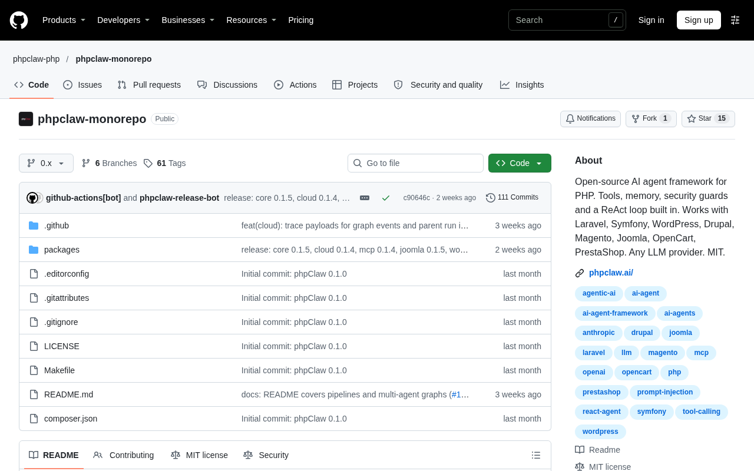Open the Readme book link in About
This screenshot has height=471, width=754.
pyautogui.click(x=598, y=450)
